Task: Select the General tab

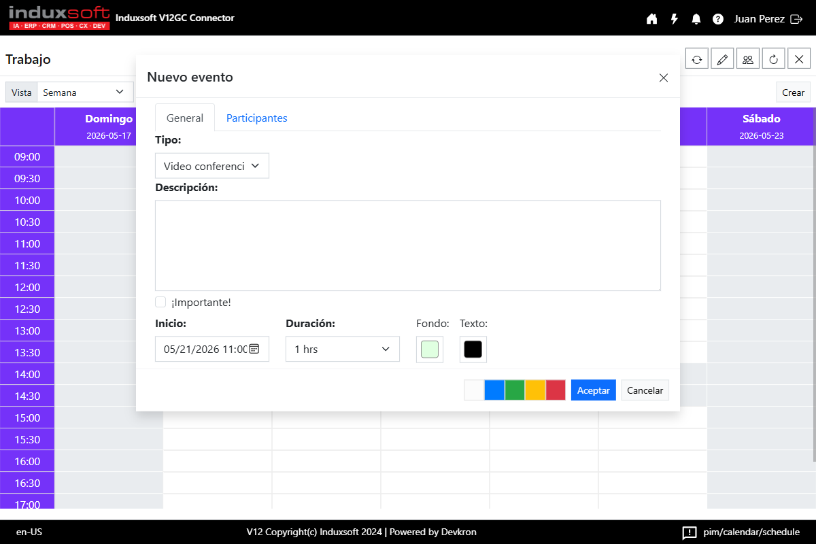Action: pyautogui.click(x=185, y=118)
